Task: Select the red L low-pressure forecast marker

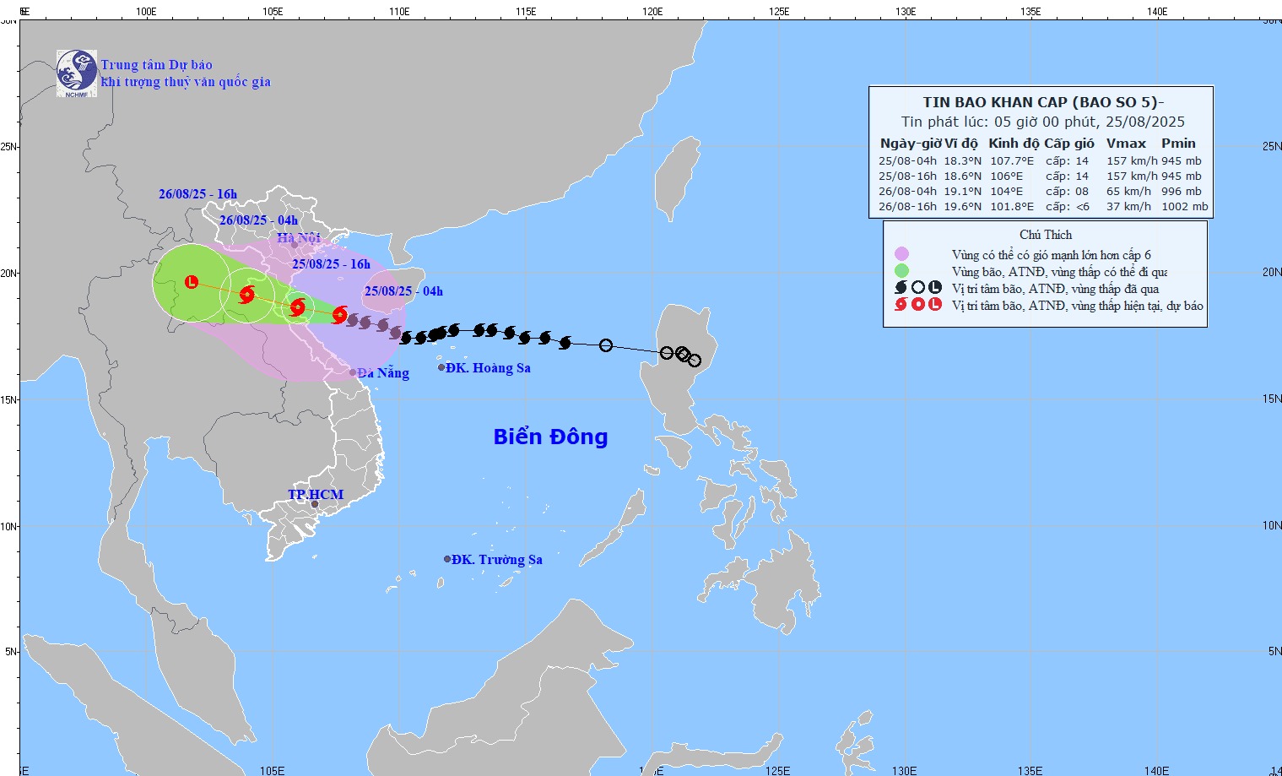Action: click(192, 281)
